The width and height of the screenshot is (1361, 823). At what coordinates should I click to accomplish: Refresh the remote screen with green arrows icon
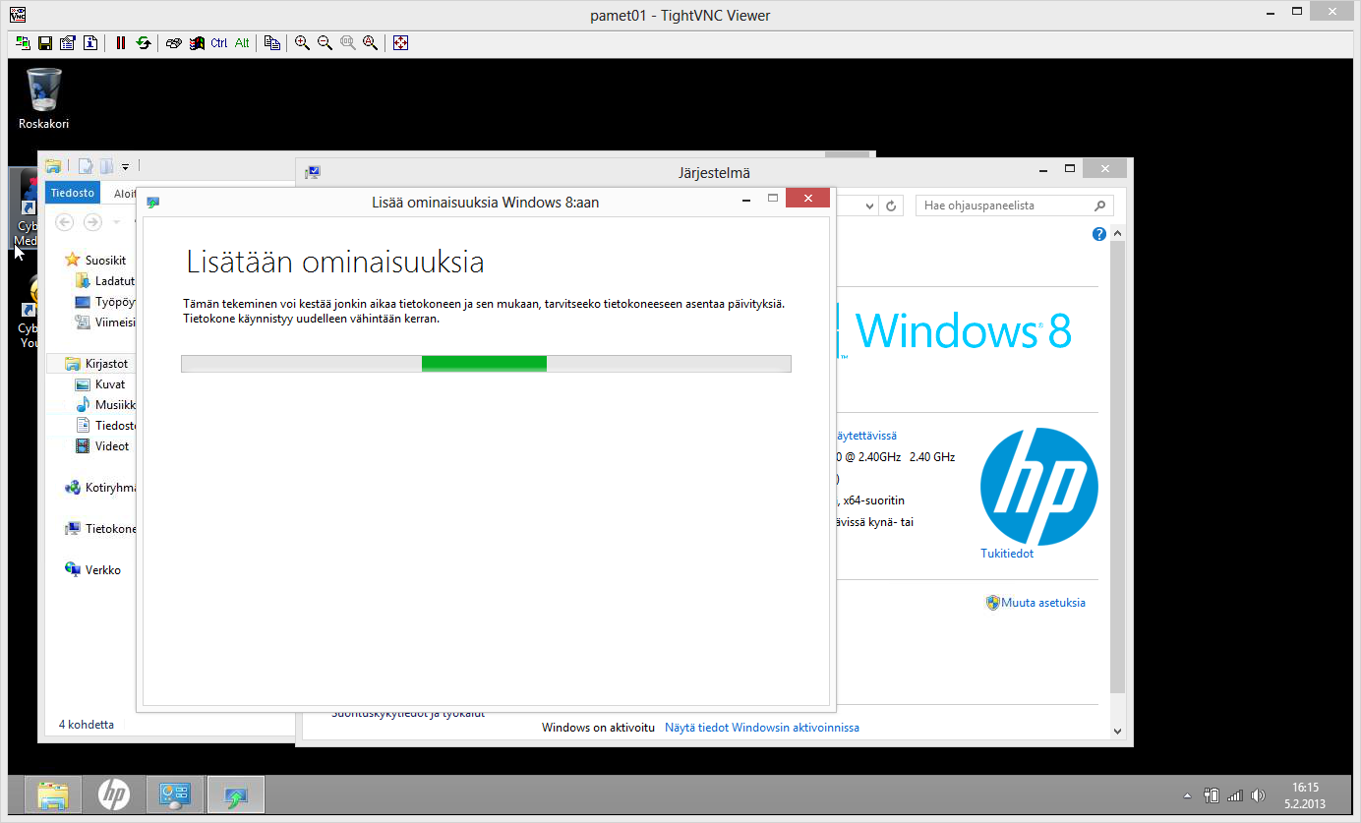coord(144,43)
